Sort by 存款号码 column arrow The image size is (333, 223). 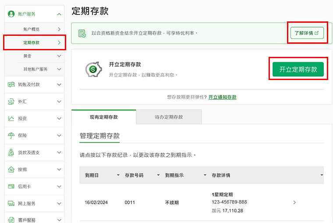[x=158, y=175]
